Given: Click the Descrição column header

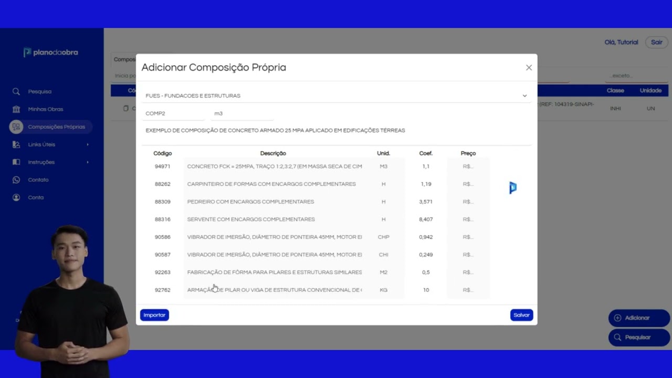Looking at the screenshot, I should (273, 153).
